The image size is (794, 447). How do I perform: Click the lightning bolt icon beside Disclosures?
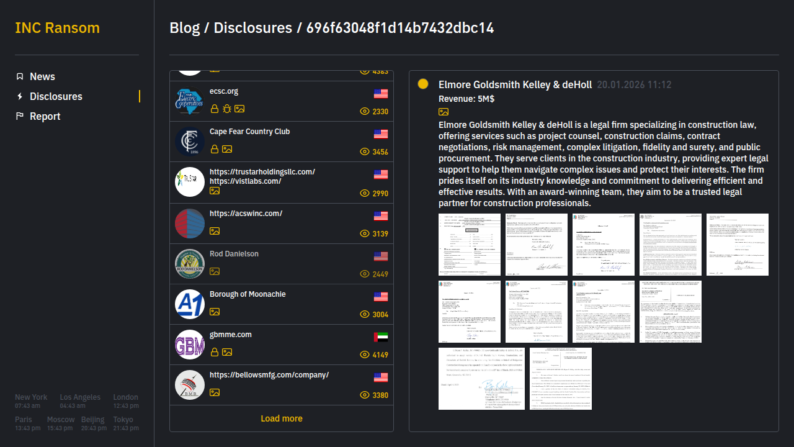coord(20,96)
